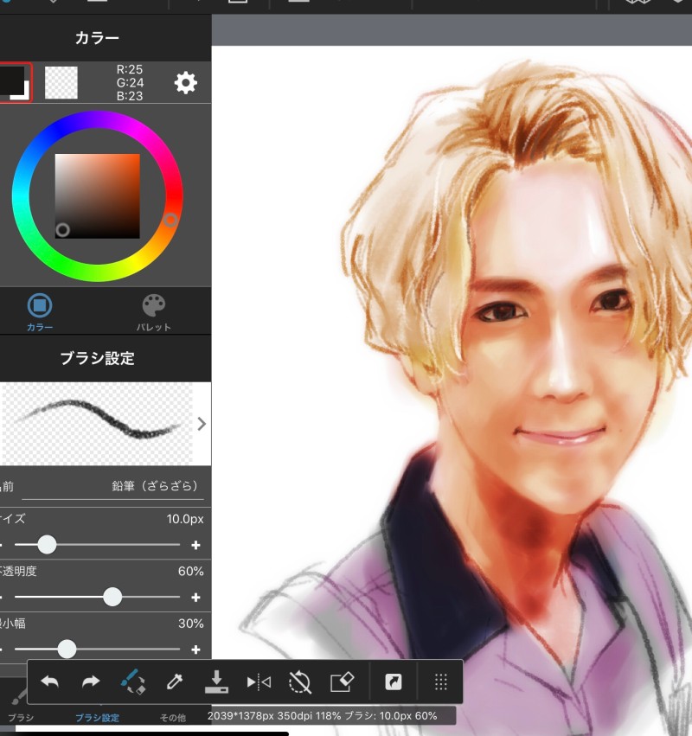Clear layer with eraser square icon

point(342,682)
